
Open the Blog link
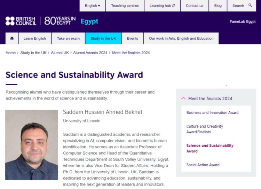pyautogui.click(x=218, y=6)
